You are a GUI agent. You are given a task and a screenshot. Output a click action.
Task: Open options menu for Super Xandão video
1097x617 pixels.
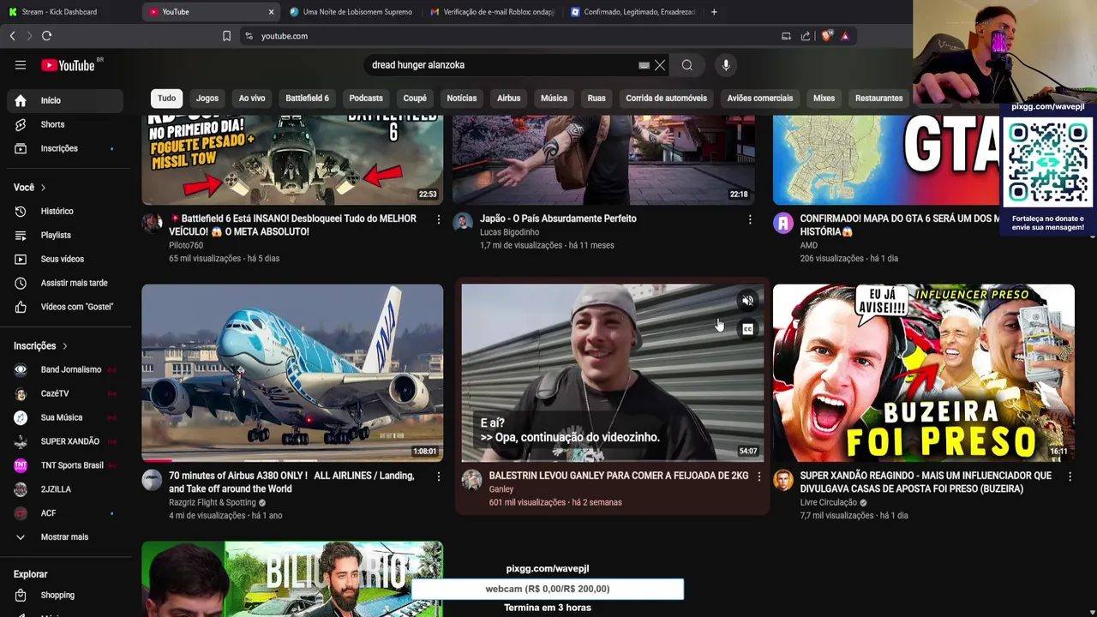tap(1070, 477)
